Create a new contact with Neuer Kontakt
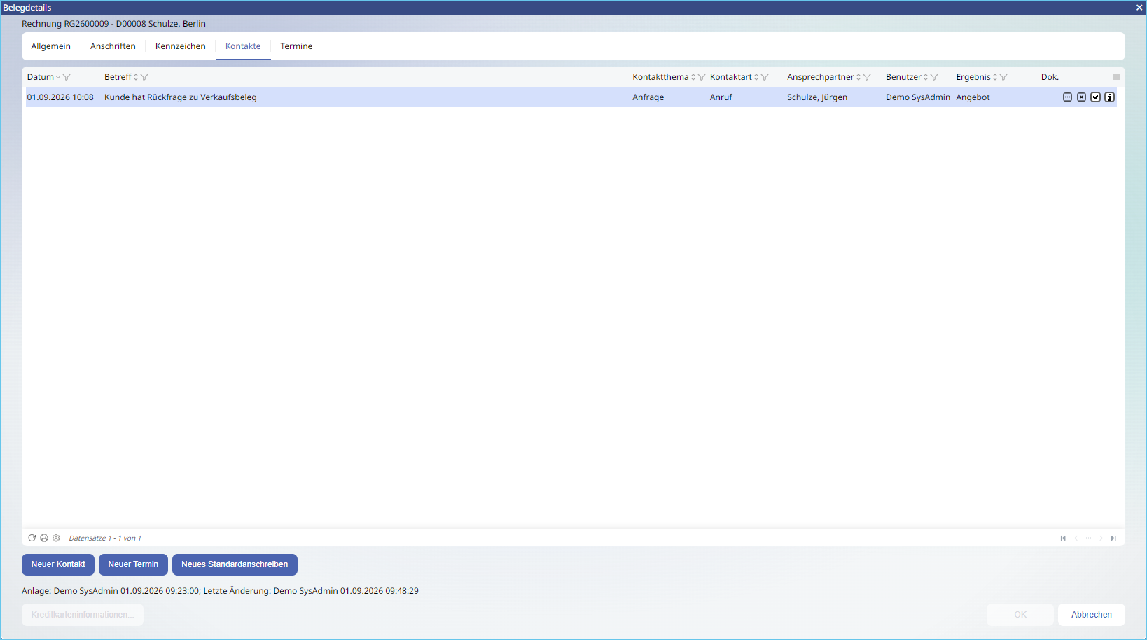1147x640 pixels. point(58,564)
